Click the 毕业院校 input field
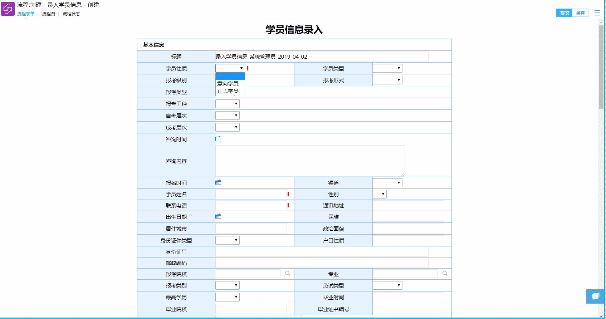 click(x=251, y=309)
